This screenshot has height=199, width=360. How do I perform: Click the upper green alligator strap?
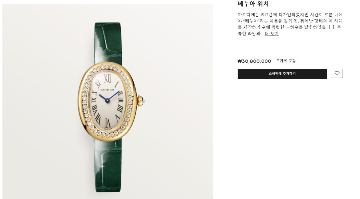pyautogui.click(x=107, y=42)
